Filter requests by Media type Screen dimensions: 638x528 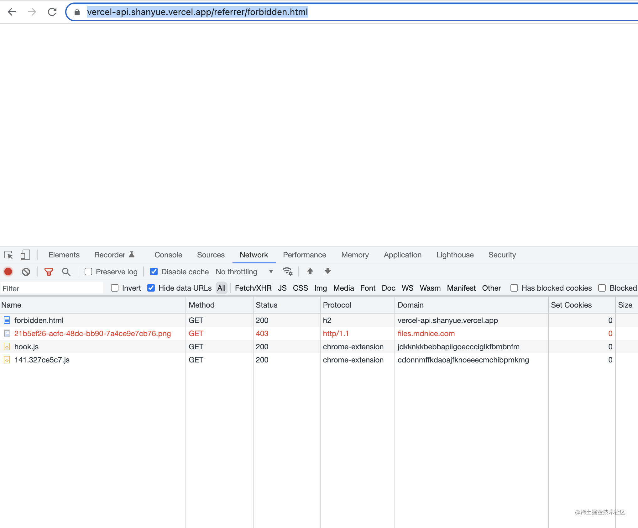click(x=343, y=288)
